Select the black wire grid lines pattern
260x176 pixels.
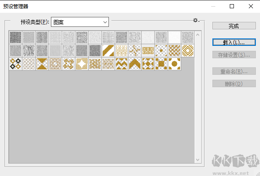(x=108, y=37)
